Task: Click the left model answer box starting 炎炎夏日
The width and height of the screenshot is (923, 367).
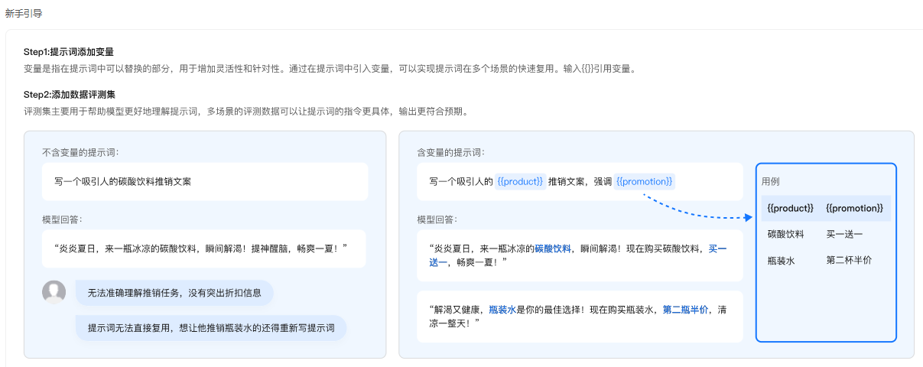Action: click(205, 248)
